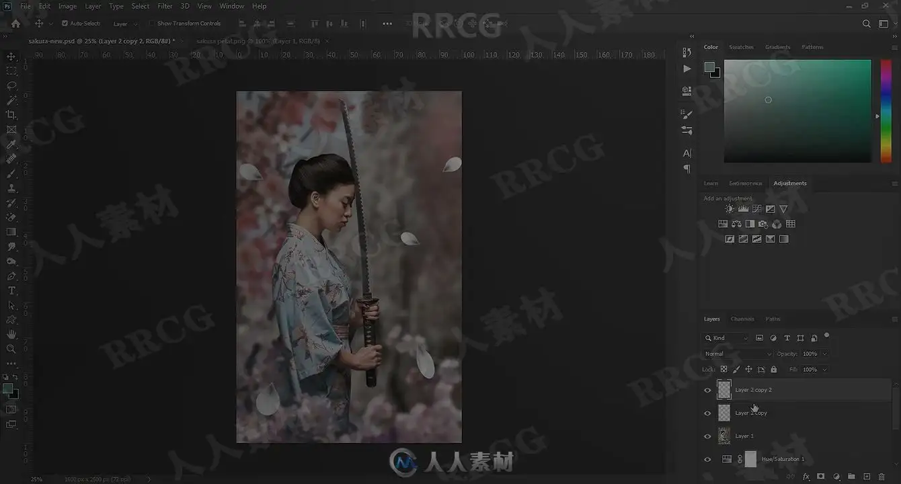
Task: Add a Vibrance adjustment
Action: [x=783, y=209]
